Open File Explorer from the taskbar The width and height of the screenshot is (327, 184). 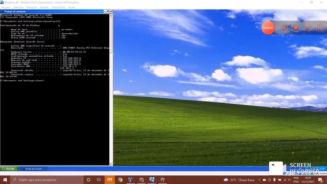coord(110,179)
